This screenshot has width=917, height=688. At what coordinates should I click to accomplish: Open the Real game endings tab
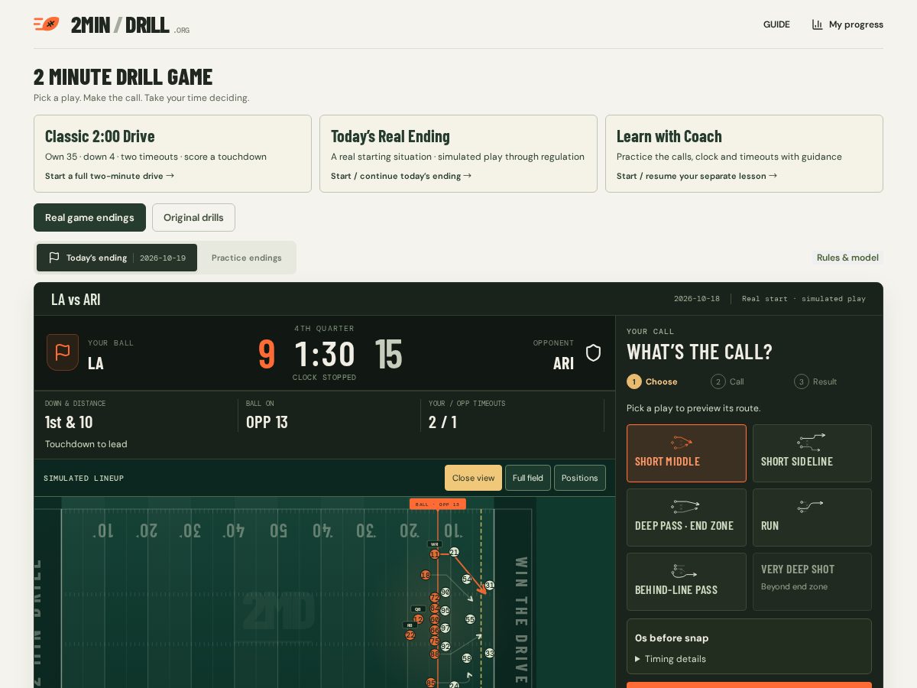pos(89,217)
